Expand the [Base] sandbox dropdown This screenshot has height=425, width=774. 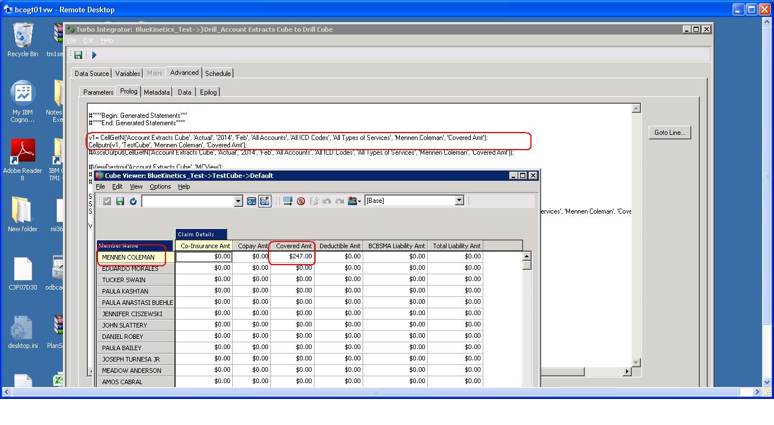(459, 201)
